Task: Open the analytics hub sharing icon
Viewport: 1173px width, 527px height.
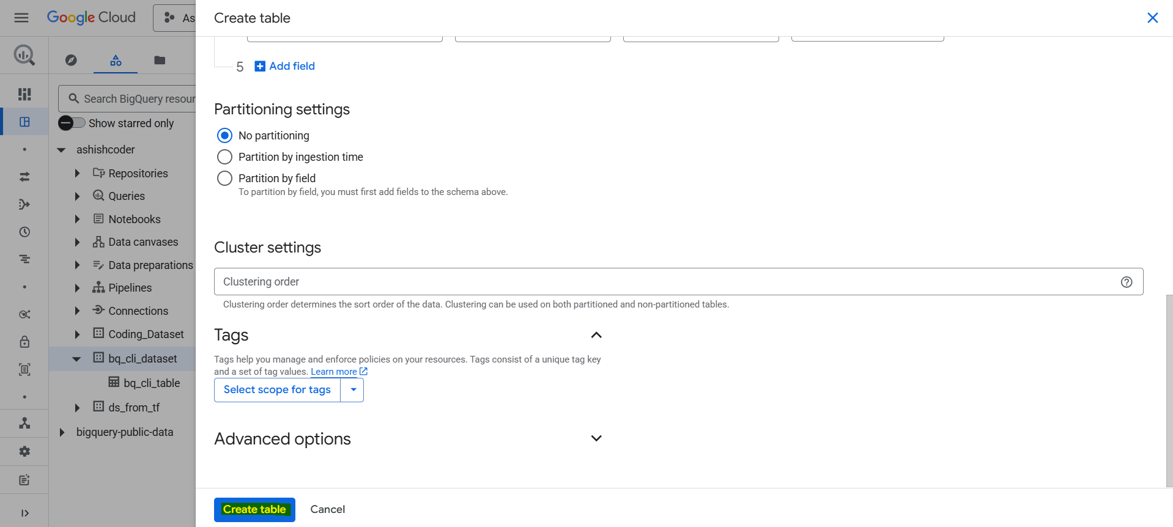Action: (24, 314)
